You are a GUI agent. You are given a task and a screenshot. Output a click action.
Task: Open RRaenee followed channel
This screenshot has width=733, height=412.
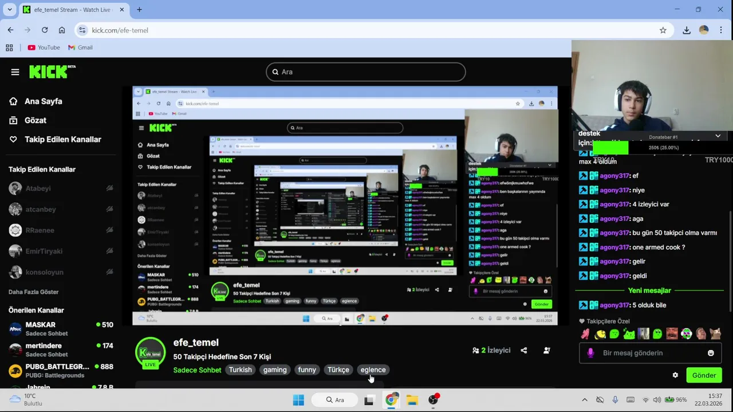pos(60,230)
